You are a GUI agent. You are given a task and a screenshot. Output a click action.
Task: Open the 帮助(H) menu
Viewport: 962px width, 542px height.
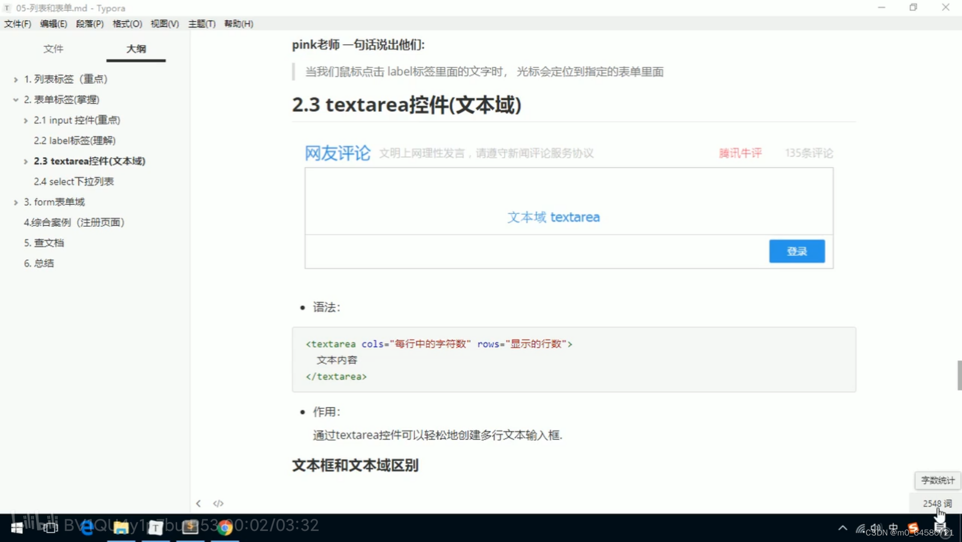tap(238, 24)
